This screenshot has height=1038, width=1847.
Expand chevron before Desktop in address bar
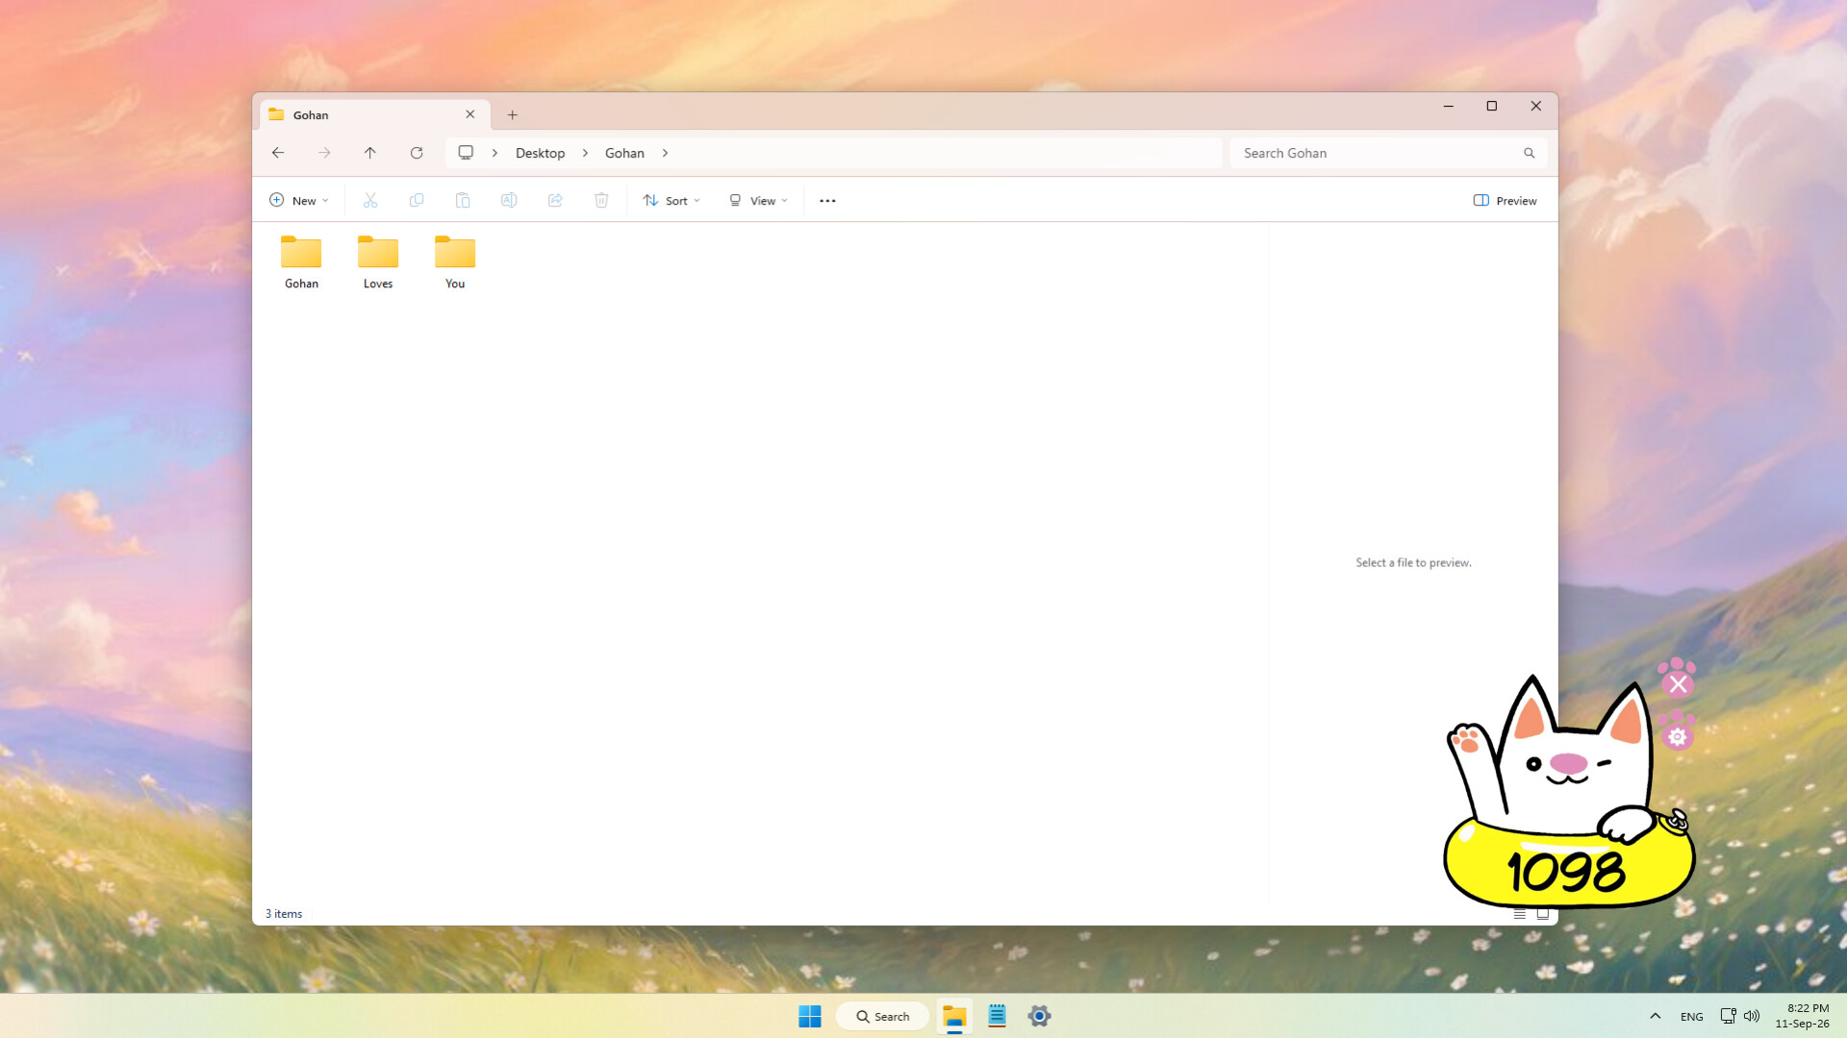494,153
